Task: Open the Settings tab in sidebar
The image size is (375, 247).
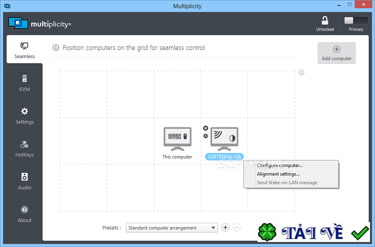Action: (x=24, y=116)
